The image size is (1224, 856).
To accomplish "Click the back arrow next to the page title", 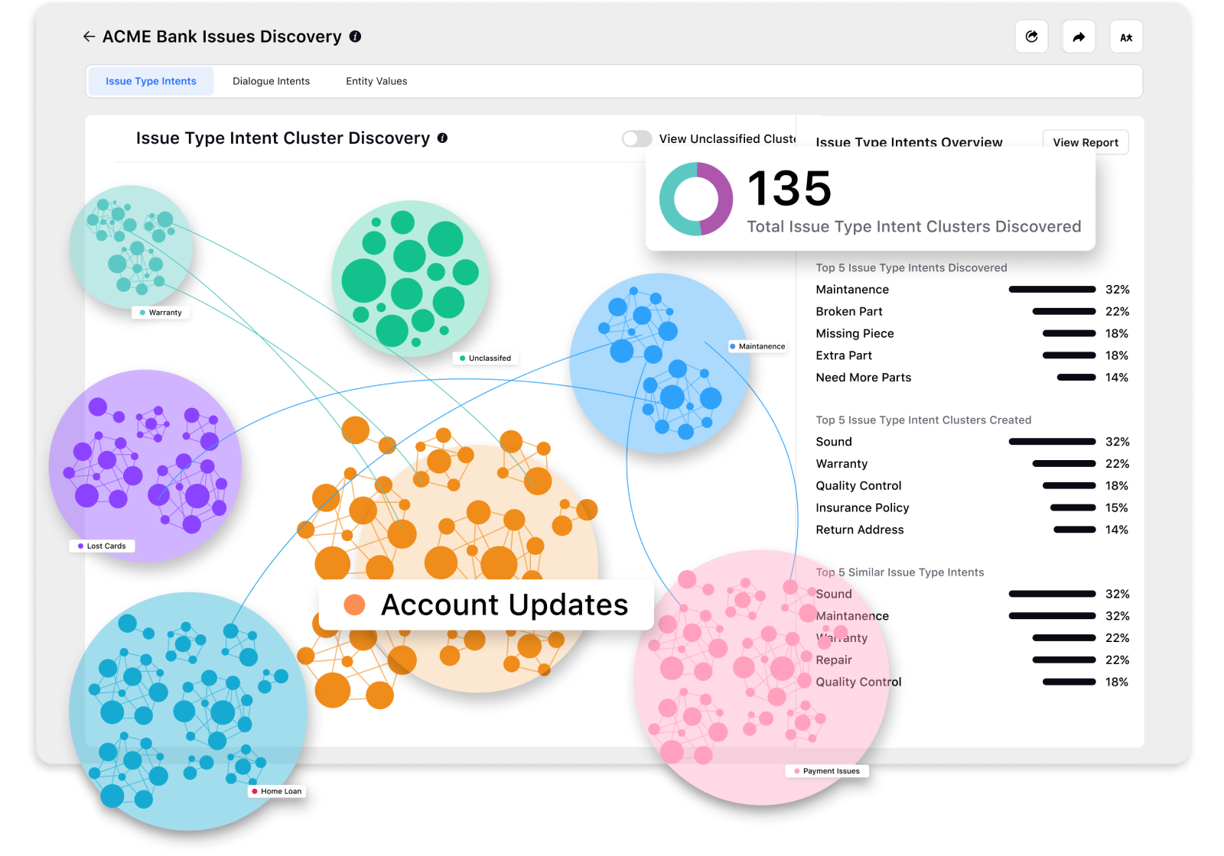I will click(x=88, y=36).
